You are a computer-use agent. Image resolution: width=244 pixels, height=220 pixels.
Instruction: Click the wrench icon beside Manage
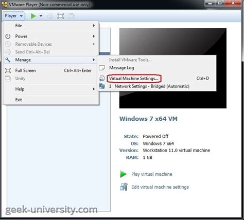click(x=8, y=60)
